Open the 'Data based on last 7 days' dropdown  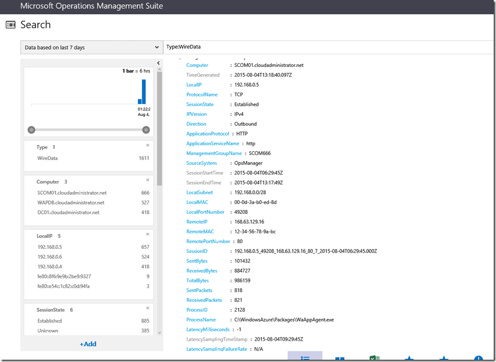[92, 47]
